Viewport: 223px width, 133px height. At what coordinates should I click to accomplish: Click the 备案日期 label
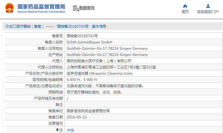(x=56, y=117)
